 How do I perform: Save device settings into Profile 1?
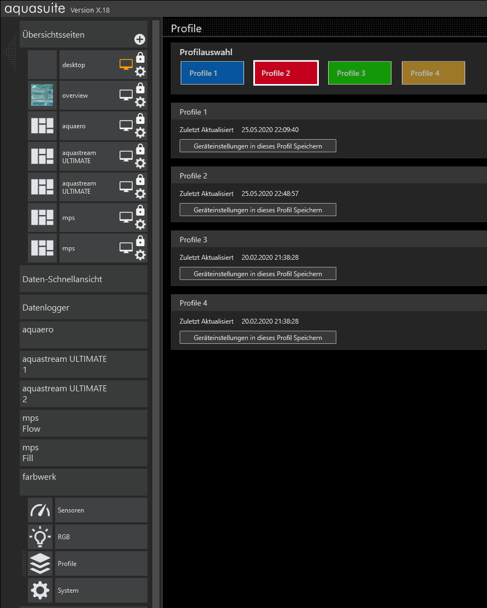tap(258, 146)
